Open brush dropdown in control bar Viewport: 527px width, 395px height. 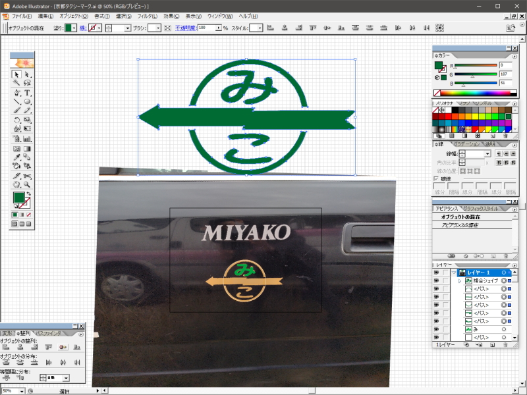159,28
